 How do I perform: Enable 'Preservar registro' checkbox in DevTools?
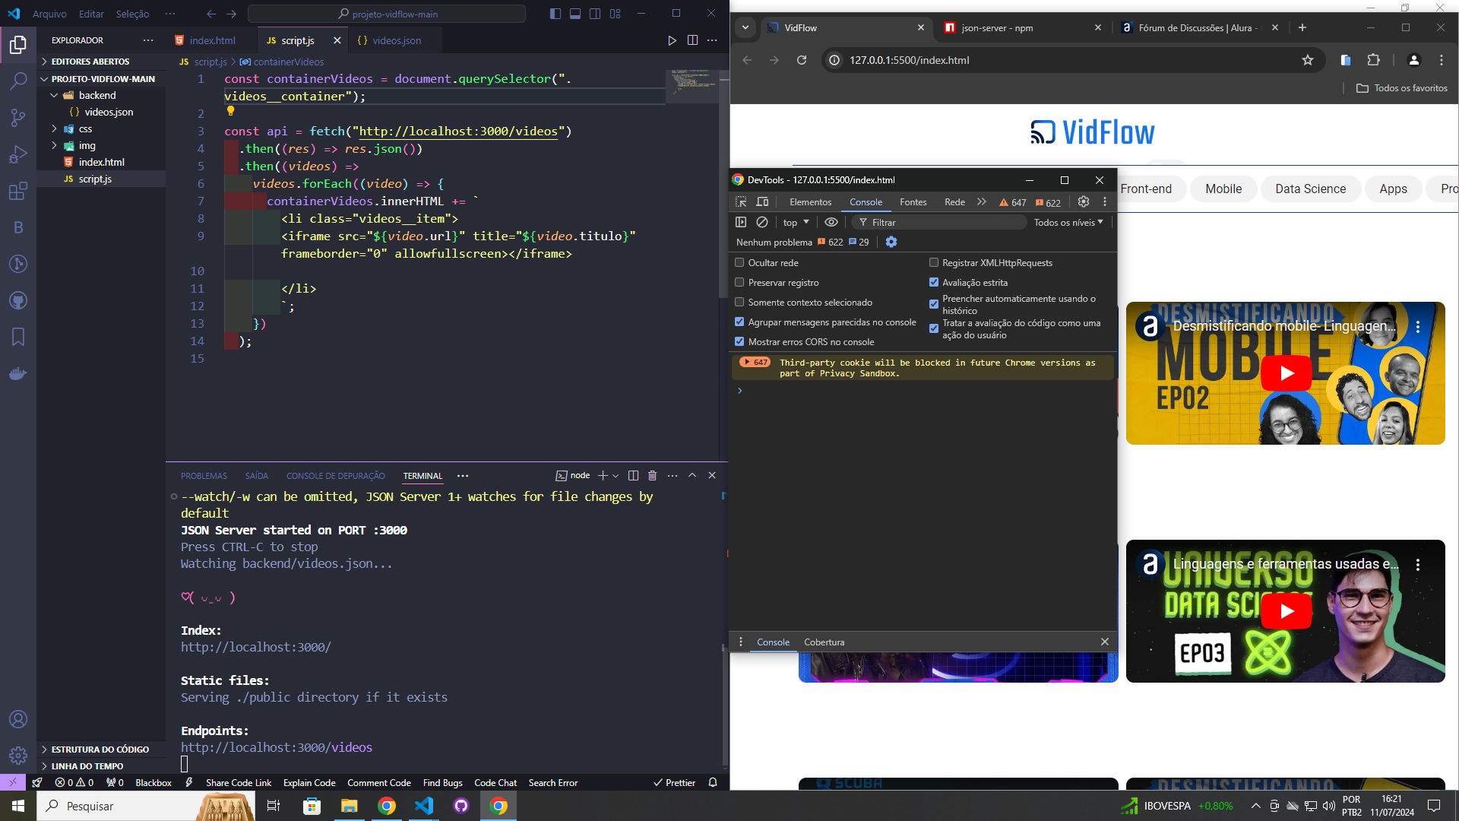739,282
